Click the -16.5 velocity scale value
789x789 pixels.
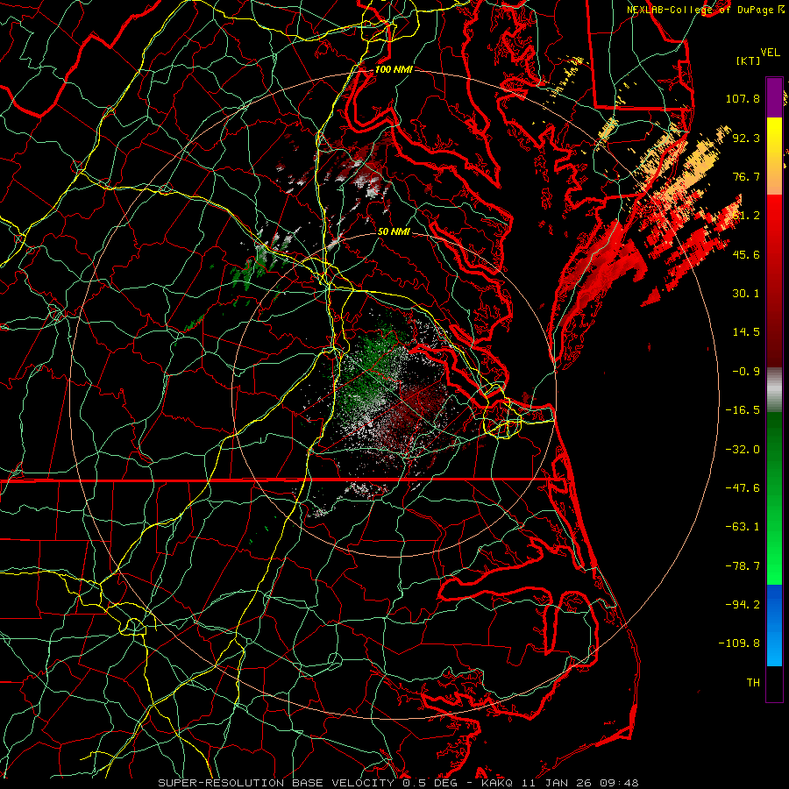point(743,410)
